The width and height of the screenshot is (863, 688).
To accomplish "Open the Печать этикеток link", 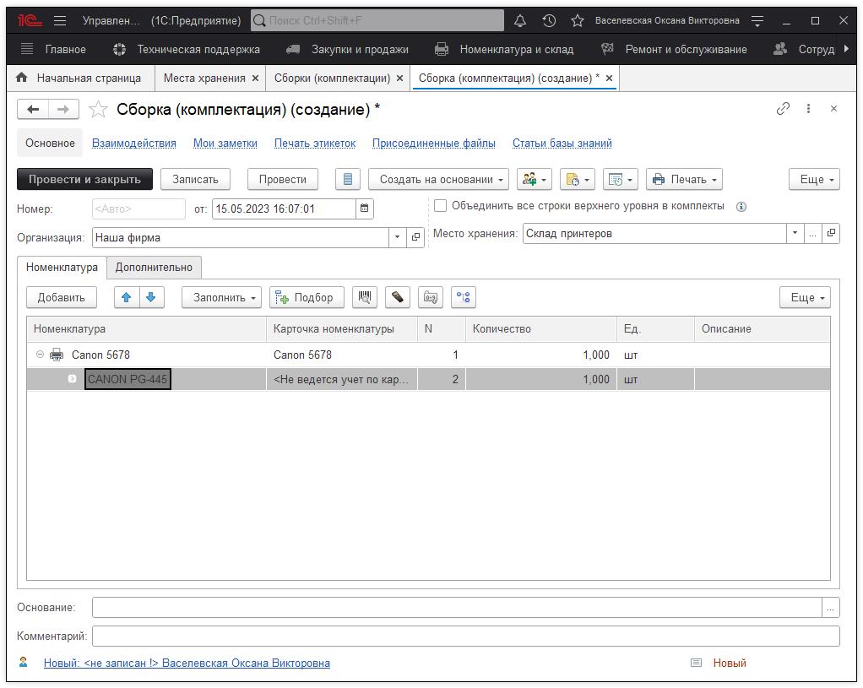I will click(315, 143).
